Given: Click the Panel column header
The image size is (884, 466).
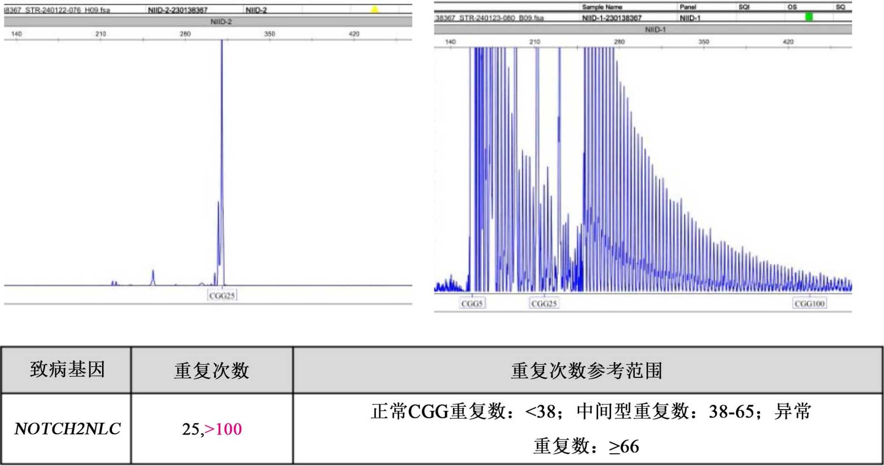Looking at the screenshot, I should [688, 7].
